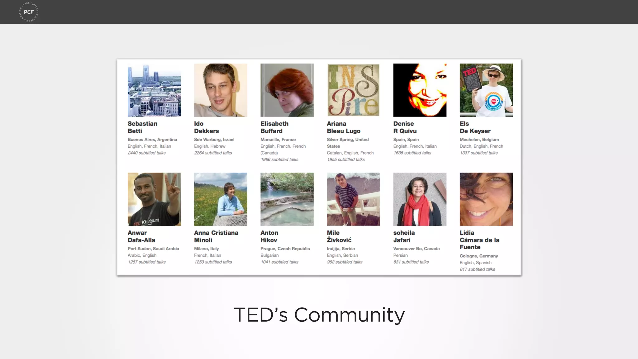638x359 pixels.
Task: Click the name Anna Cristiana Minoli
Action: coord(216,236)
